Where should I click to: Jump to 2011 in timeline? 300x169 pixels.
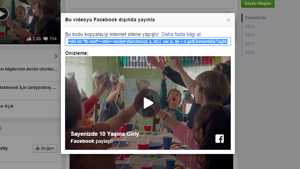pos(250,44)
